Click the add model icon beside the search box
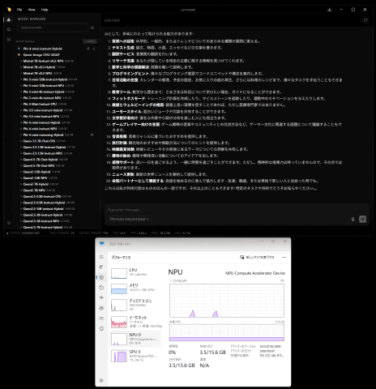 pos(92,28)
